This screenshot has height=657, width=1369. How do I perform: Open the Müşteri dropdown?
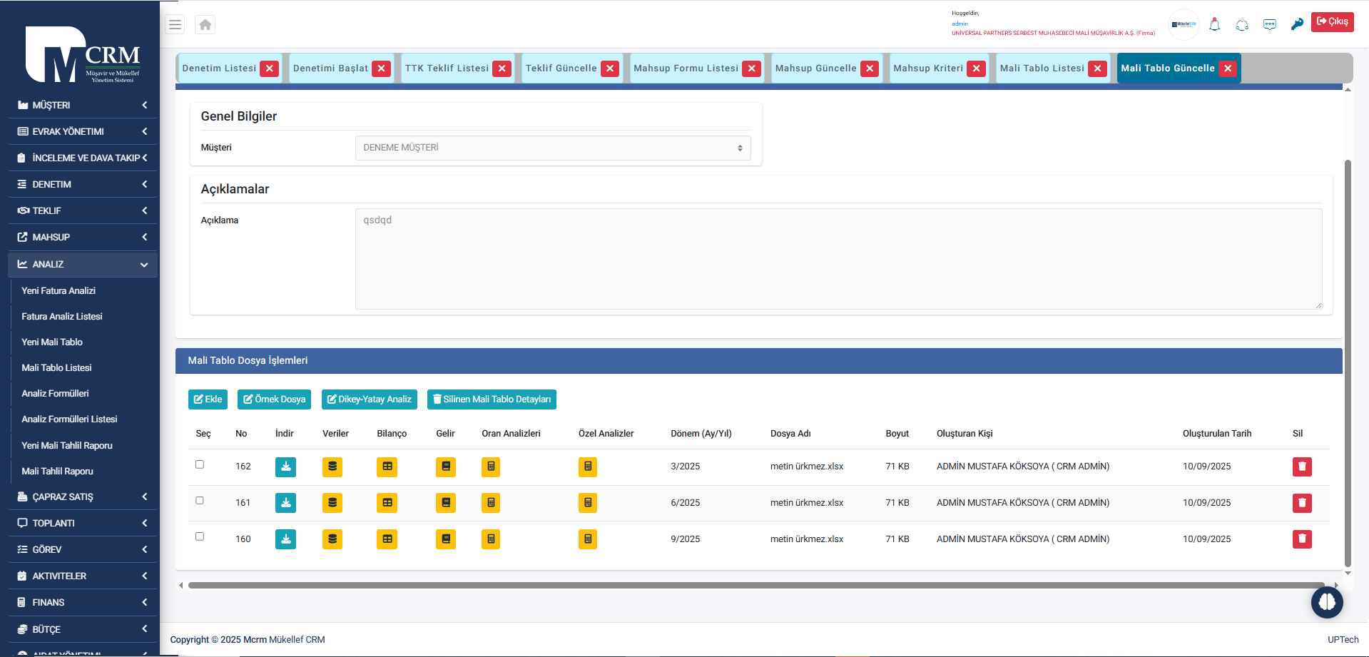(x=552, y=148)
